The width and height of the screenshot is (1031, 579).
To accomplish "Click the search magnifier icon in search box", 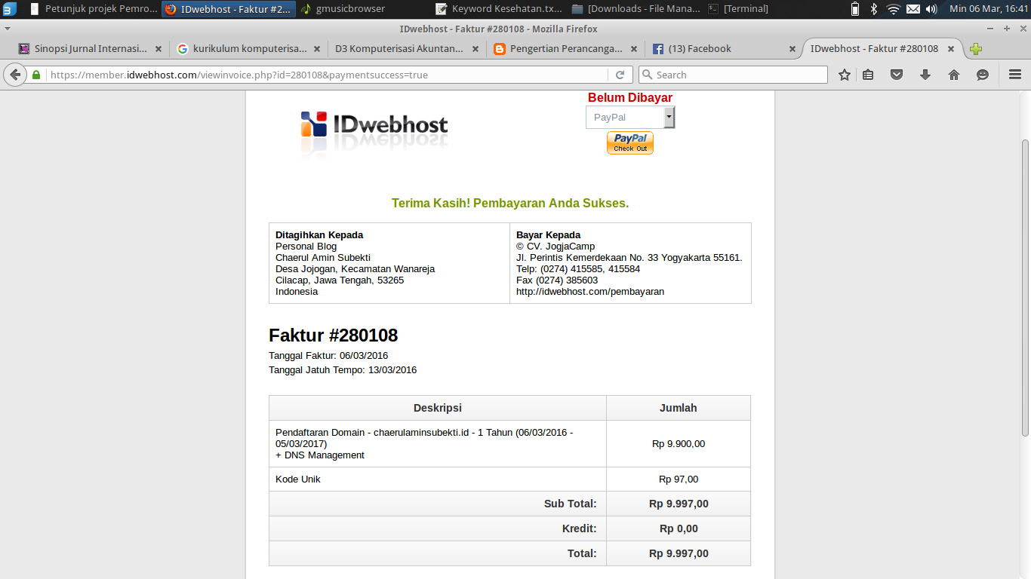I will coord(648,75).
